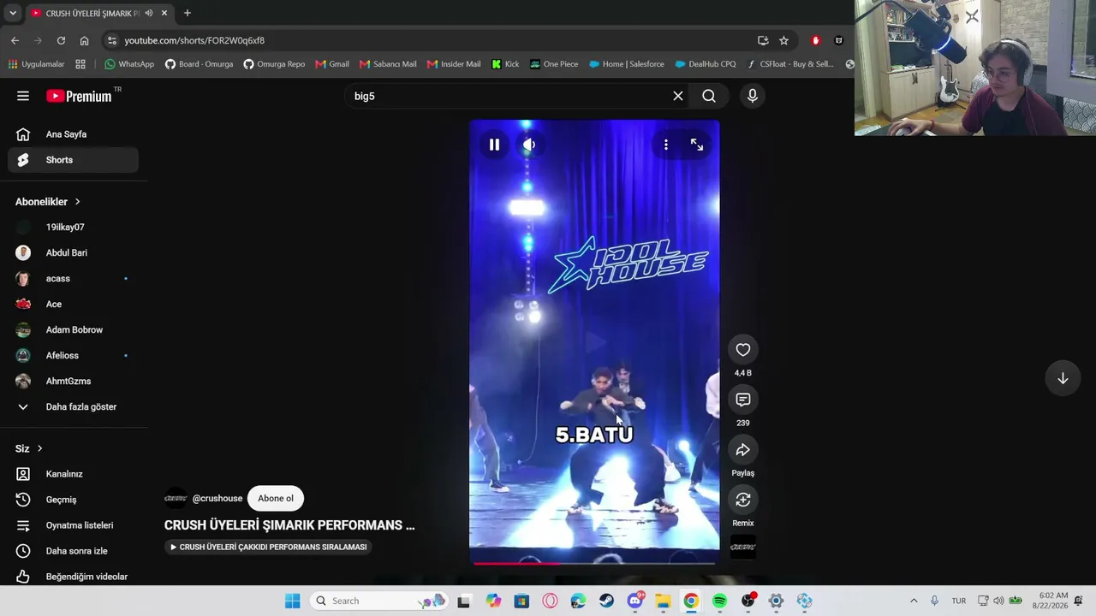Go back to the previous page

pyautogui.click(x=15, y=40)
